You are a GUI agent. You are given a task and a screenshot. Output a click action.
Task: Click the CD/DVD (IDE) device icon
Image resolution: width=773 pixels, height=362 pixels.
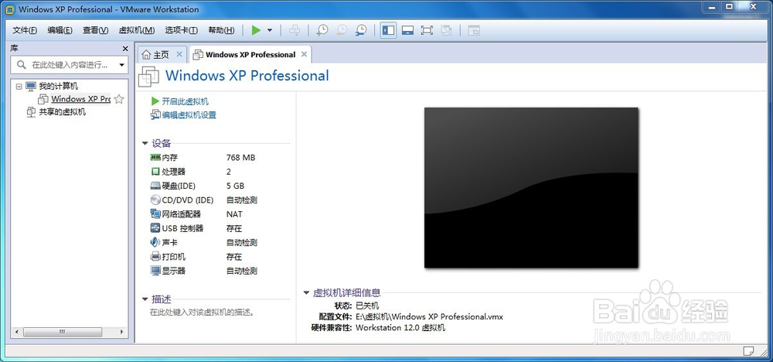[155, 200]
